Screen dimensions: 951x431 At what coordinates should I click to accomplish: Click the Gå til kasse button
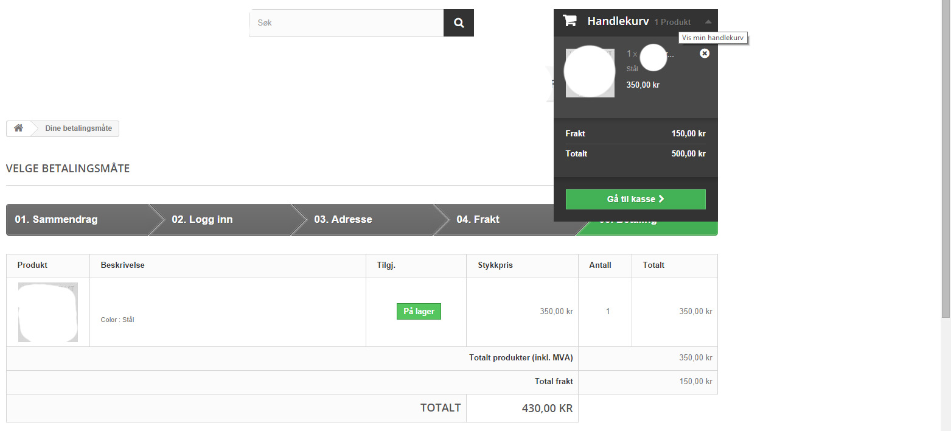635,199
